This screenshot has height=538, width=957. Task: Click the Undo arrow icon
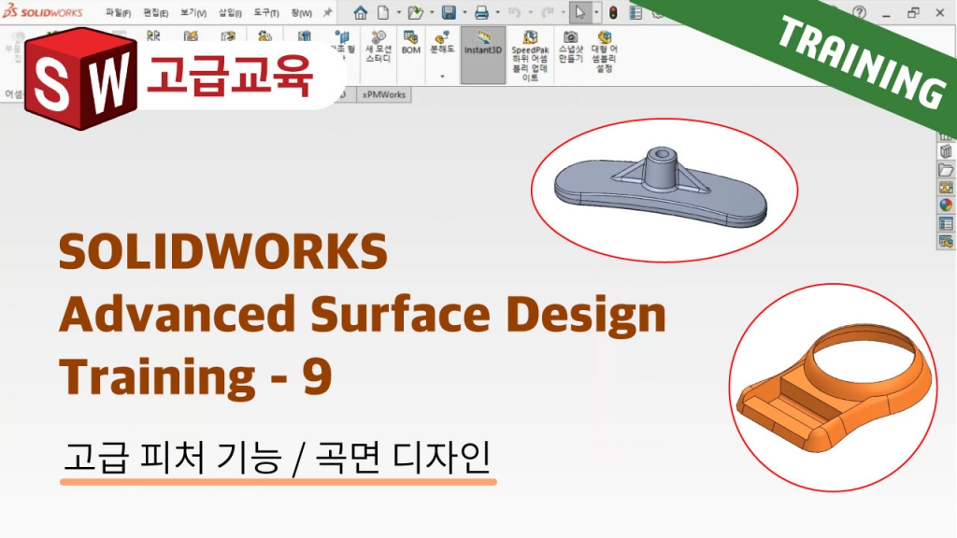tap(514, 12)
